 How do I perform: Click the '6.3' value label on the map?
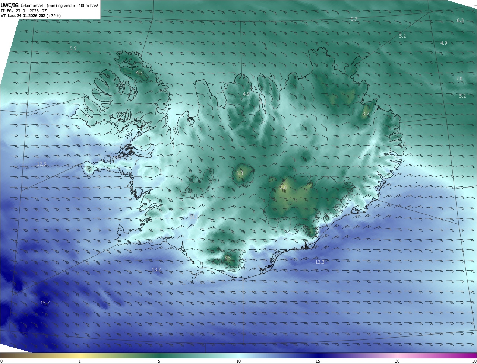click(460, 20)
